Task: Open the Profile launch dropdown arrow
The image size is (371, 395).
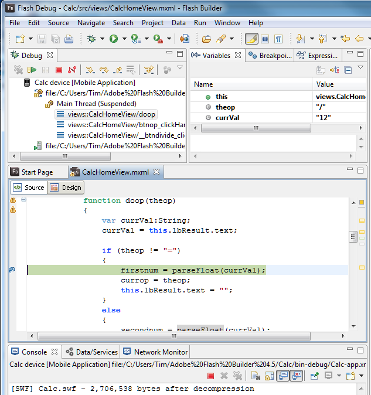Action: 147,39
